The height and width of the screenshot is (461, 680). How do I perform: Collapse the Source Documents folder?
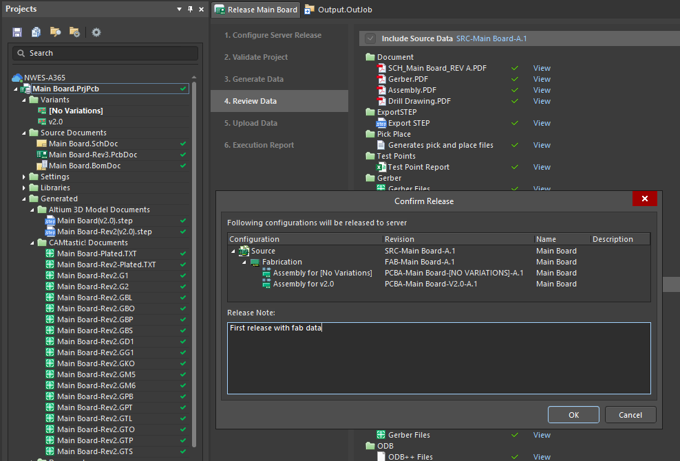(x=24, y=133)
